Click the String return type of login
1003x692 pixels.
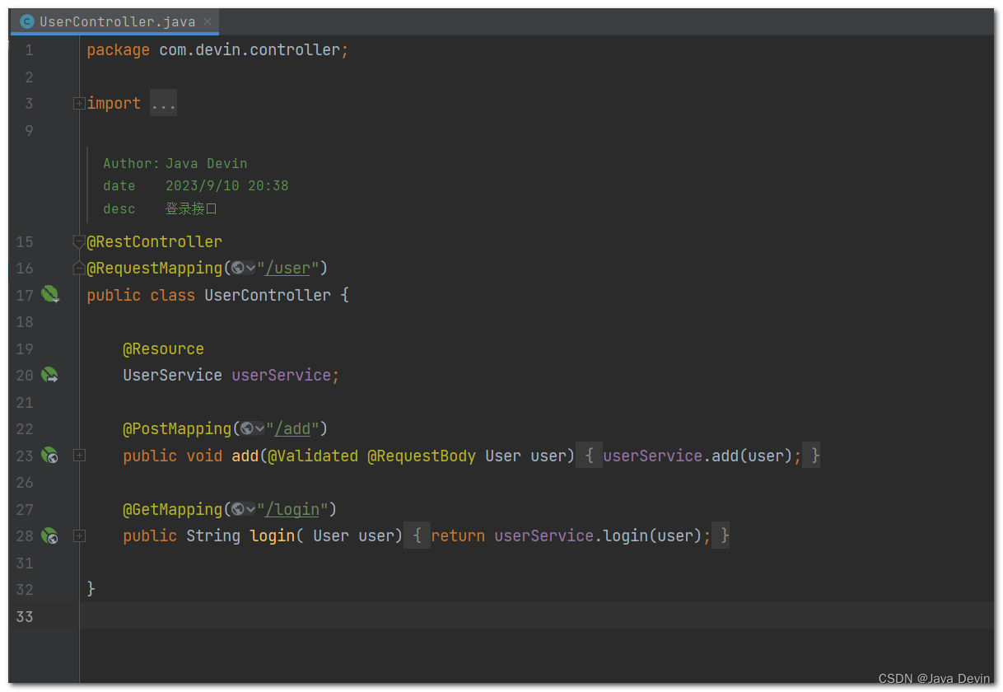(x=213, y=535)
